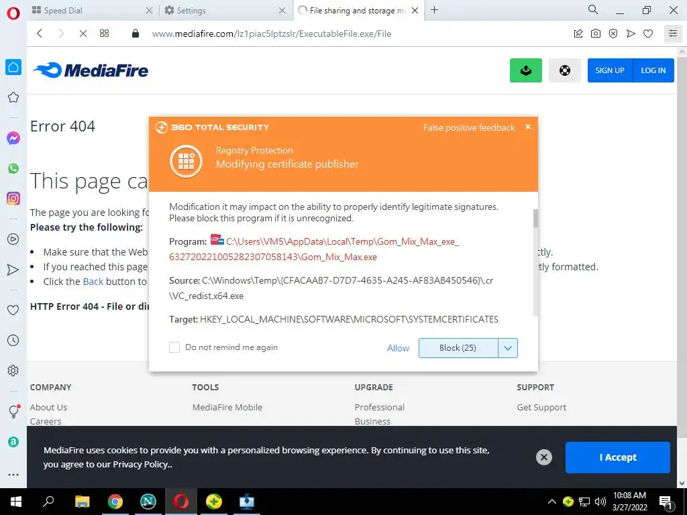Click the MediaFire logo
This screenshot has width=687, height=515.
(x=91, y=70)
